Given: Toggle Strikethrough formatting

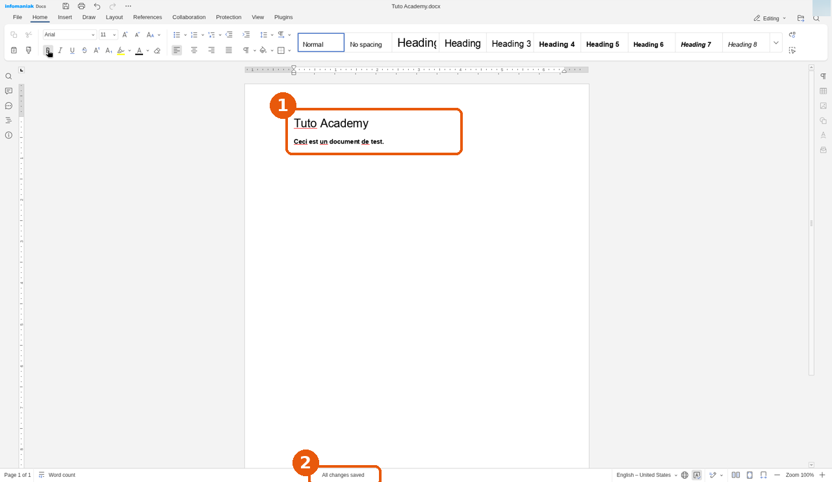Looking at the screenshot, I should pyautogui.click(x=84, y=50).
